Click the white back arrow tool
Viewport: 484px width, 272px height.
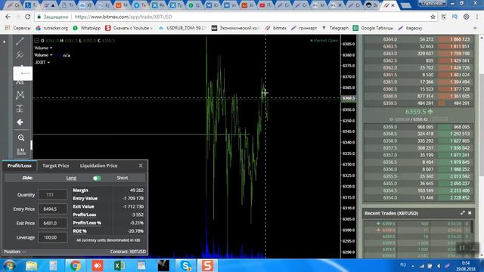tap(20, 122)
